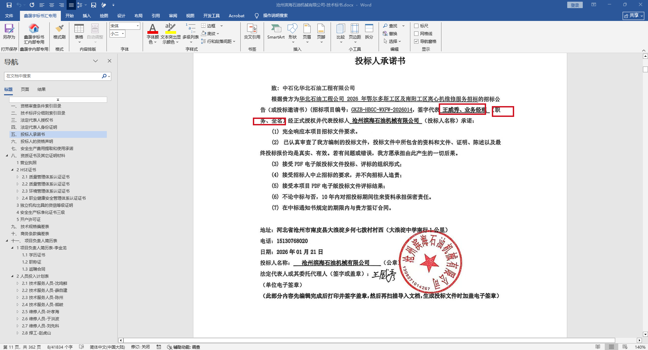Go to heading 四、法定代表人身份证明

[34, 127]
